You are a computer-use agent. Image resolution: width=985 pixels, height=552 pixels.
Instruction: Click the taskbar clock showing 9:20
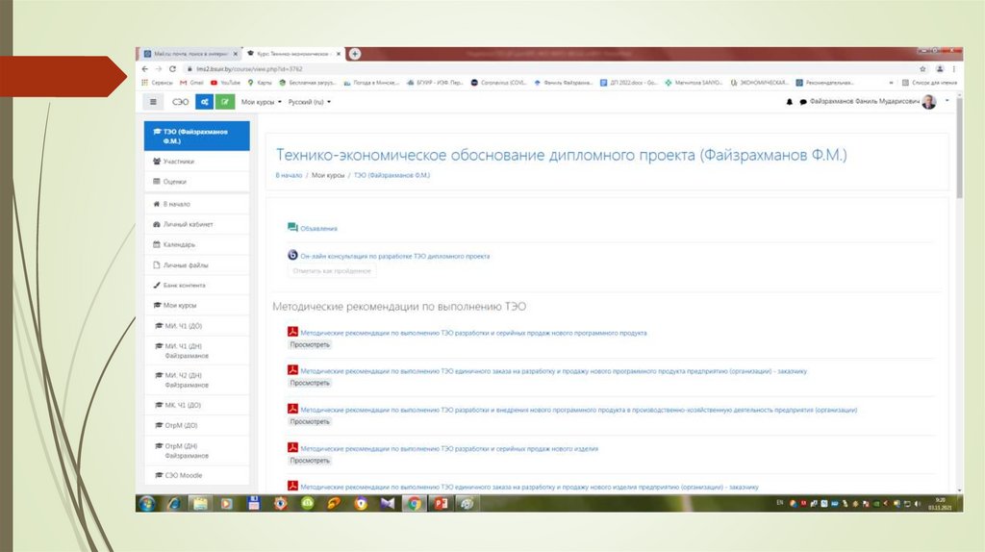tap(940, 504)
